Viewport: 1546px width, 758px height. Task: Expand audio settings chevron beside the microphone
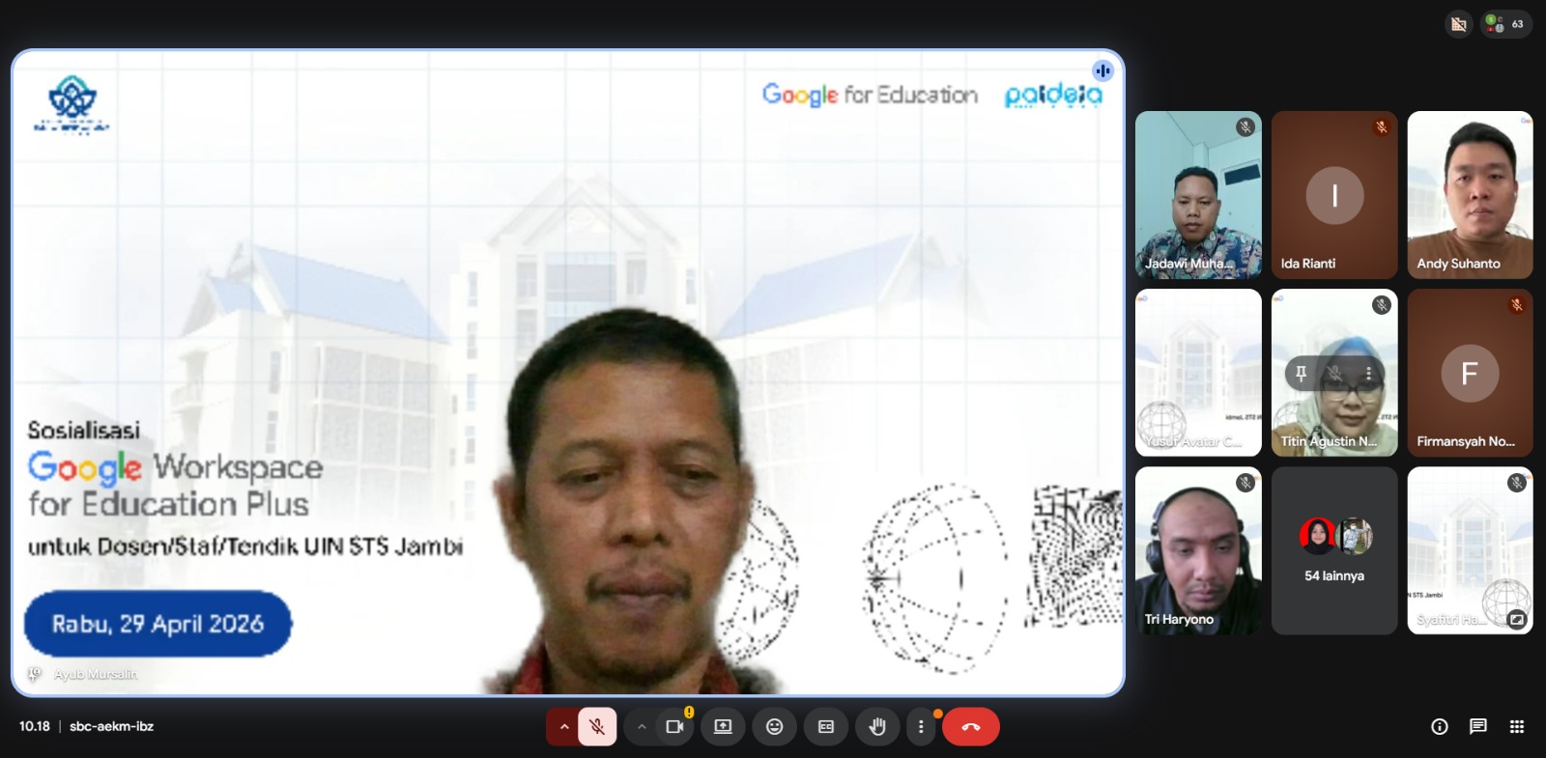[x=563, y=727]
